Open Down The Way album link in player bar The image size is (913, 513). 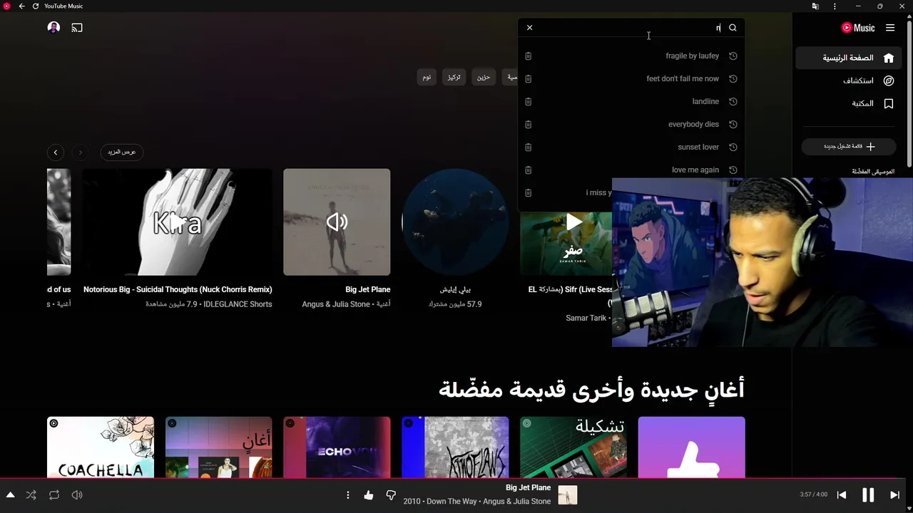click(x=451, y=502)
